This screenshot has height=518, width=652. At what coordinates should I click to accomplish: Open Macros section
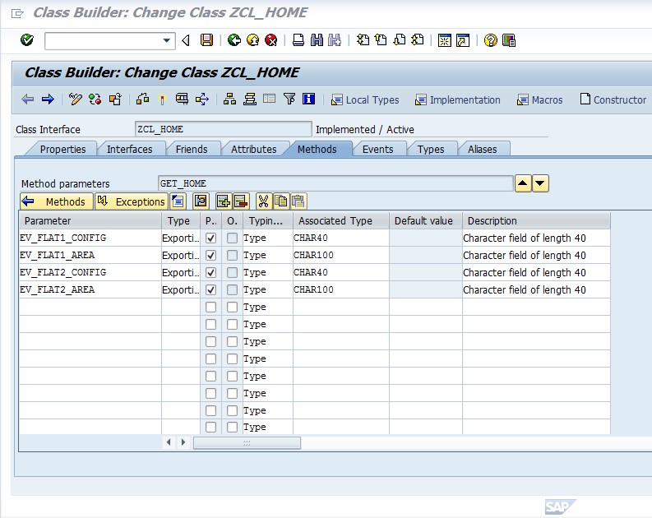pyautogui.click(x=539, y=99)
